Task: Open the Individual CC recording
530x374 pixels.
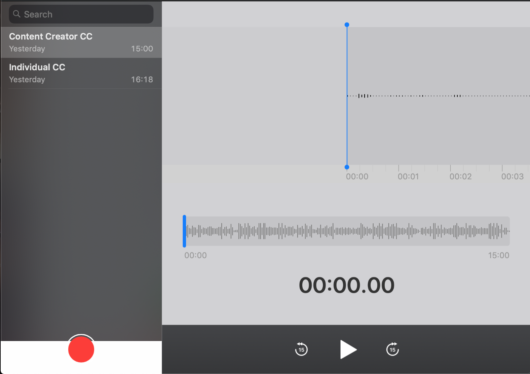Action: pyautogui.click(x=81, y=73)
